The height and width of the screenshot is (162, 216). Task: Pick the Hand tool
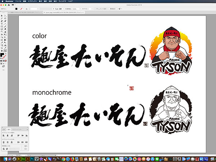pyautogui.click(x=2, y=51)
